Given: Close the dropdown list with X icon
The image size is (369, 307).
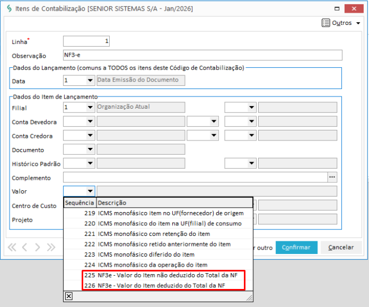Looking at the screenshot, I should [69, 296].
